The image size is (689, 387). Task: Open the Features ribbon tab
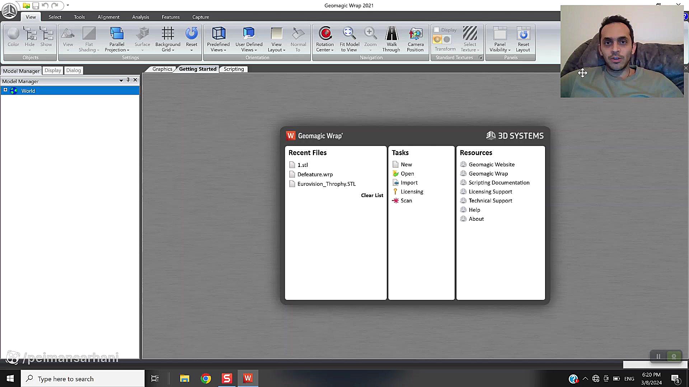(170, 17)
